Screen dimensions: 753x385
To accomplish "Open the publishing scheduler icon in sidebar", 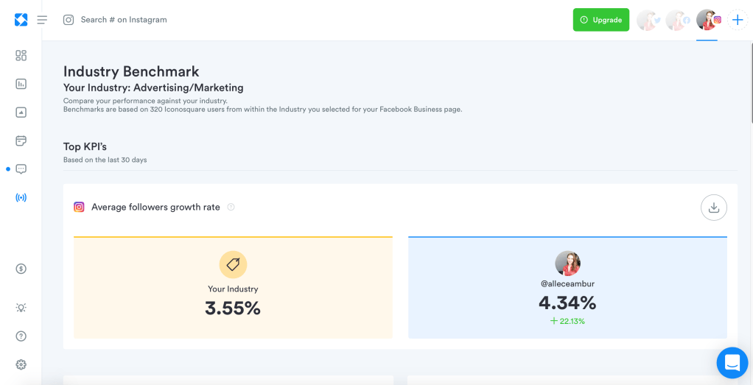I will coord(21,141).
